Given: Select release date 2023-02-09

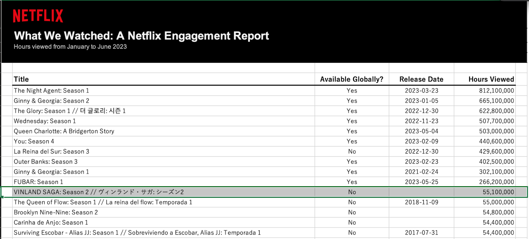Looking at the screenshot, I should click(422, 141).
